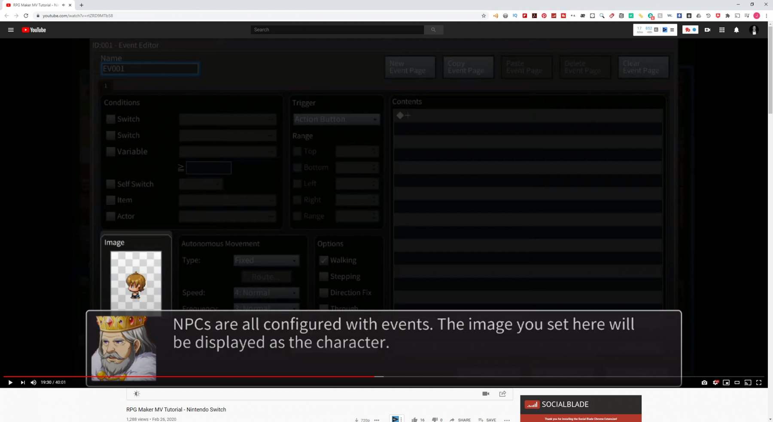Open the Chrome profile avatar

coord(757,16)
